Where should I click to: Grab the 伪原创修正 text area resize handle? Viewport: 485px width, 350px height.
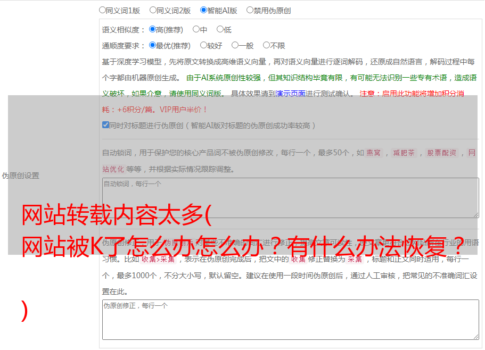tap(476, 337)
